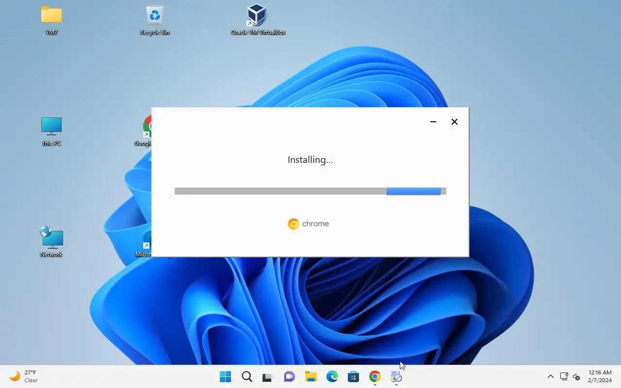Open the VM7 folder icon

[51, 20]
